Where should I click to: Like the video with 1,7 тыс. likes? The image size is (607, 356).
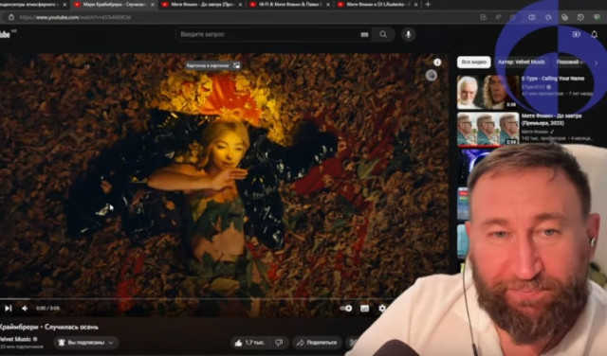pyautogui.click(x=249, y=343)
